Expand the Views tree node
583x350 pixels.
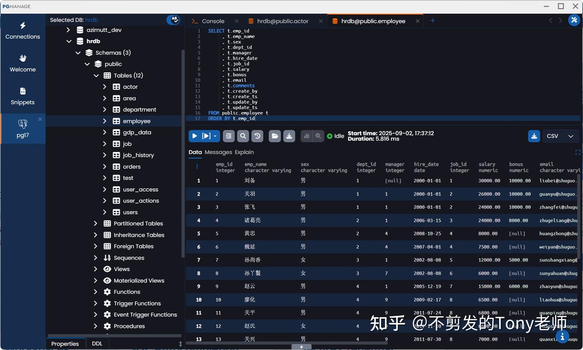(x=95, y=269)
